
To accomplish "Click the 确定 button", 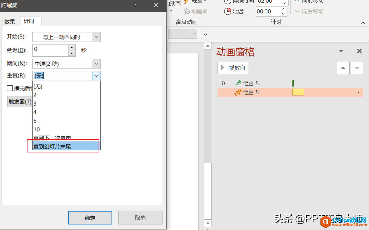I will [90, 218].
